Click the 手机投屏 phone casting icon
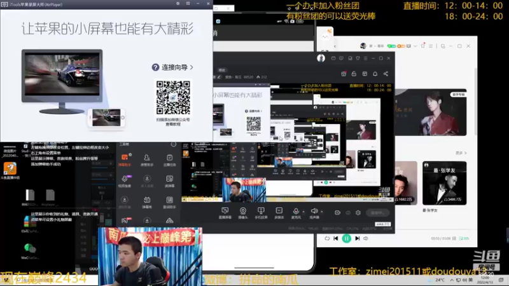509x286 pixels. pyautogui.click(x=261, y=213)
